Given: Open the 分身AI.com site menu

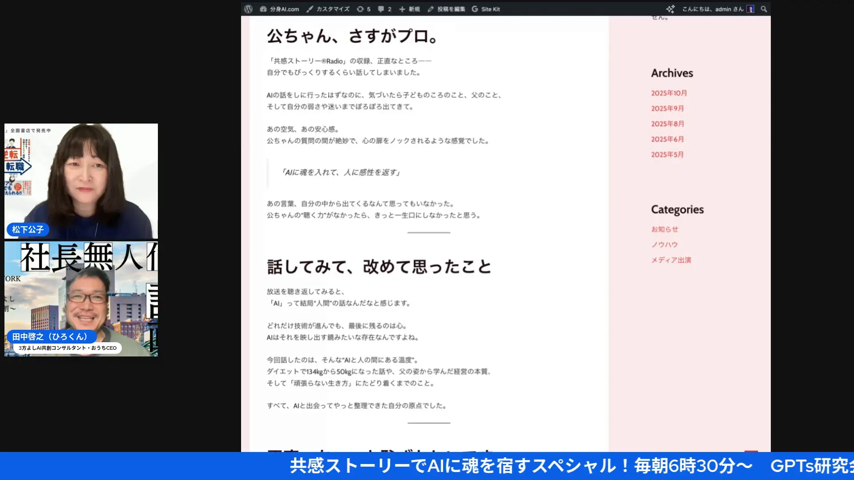Looking at the screenshot, I should [280, 8].
